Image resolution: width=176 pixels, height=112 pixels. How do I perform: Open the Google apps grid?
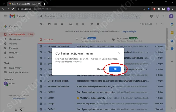pos(164,16)
